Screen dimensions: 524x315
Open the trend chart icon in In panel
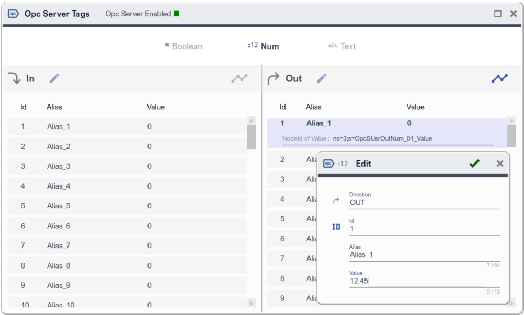(240, 78)
